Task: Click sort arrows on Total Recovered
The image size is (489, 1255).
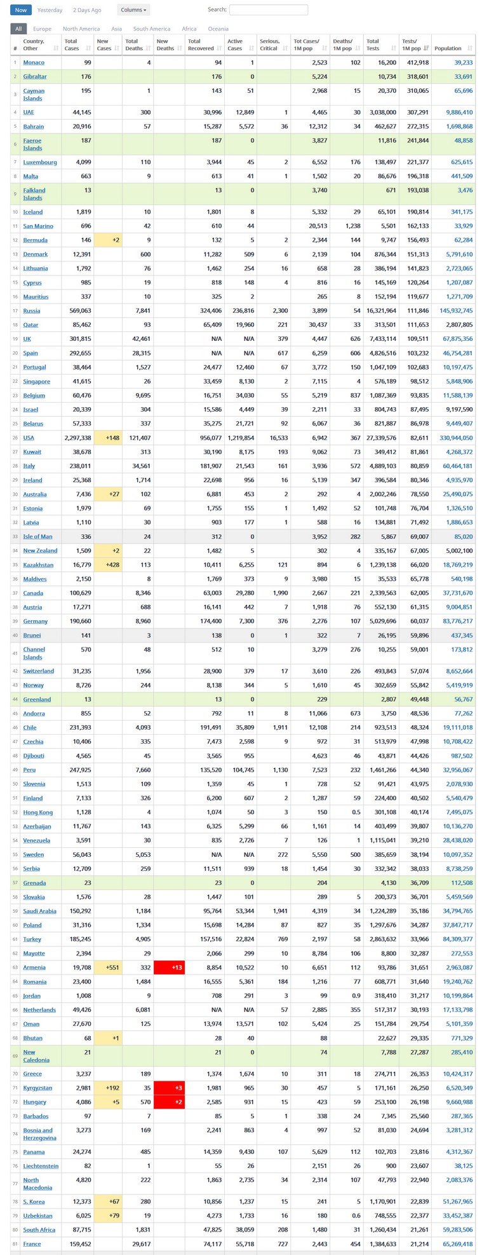Action: 220,48
